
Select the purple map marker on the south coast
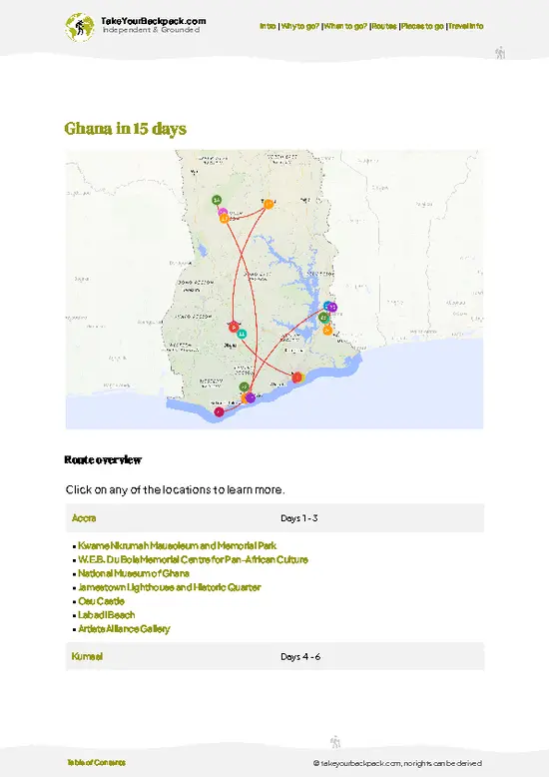(251, 397)
